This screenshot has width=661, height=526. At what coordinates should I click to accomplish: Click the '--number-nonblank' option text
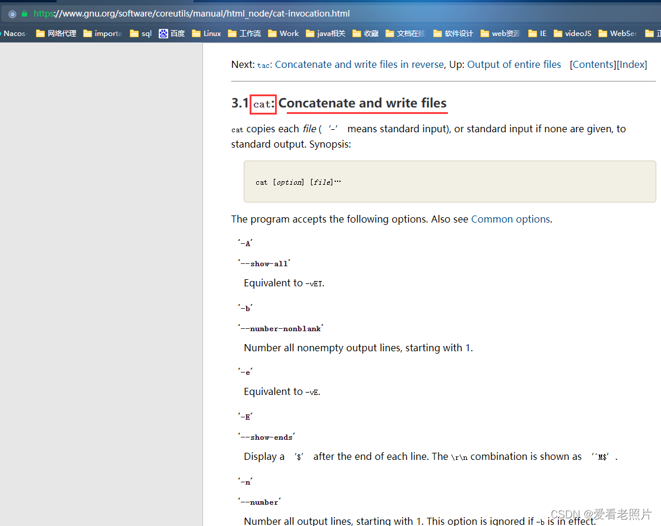coord(281,329)
